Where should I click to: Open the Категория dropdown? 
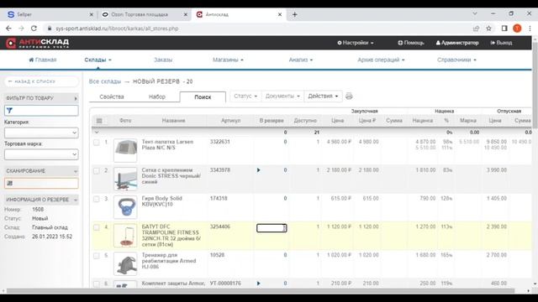41,133
